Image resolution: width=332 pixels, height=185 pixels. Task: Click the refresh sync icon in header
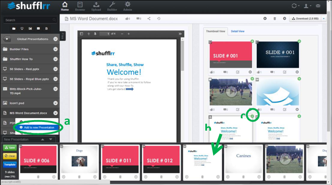tap(294, 6)
